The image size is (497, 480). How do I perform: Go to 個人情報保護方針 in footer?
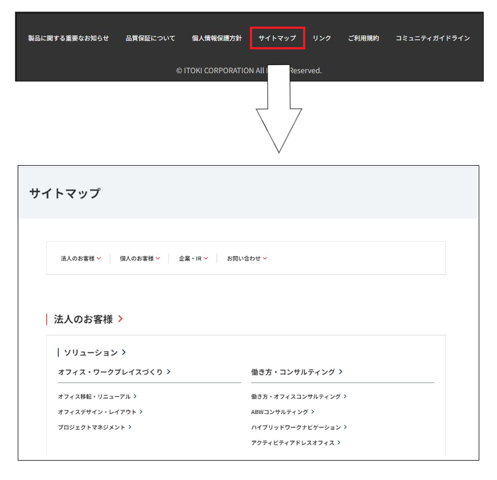(x=217, y=38)
